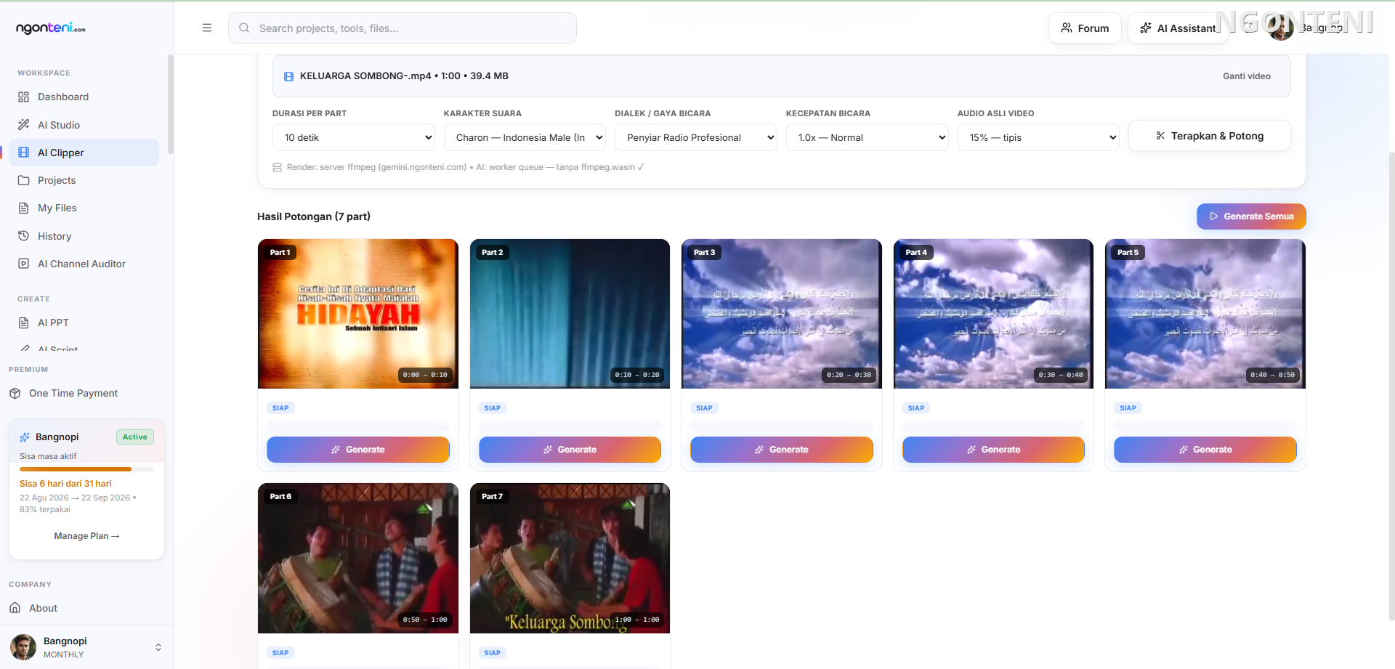This screenshot has width=1395, height=669.
Task: Open Karakter Suara dropdown
Action: (525, 137)
